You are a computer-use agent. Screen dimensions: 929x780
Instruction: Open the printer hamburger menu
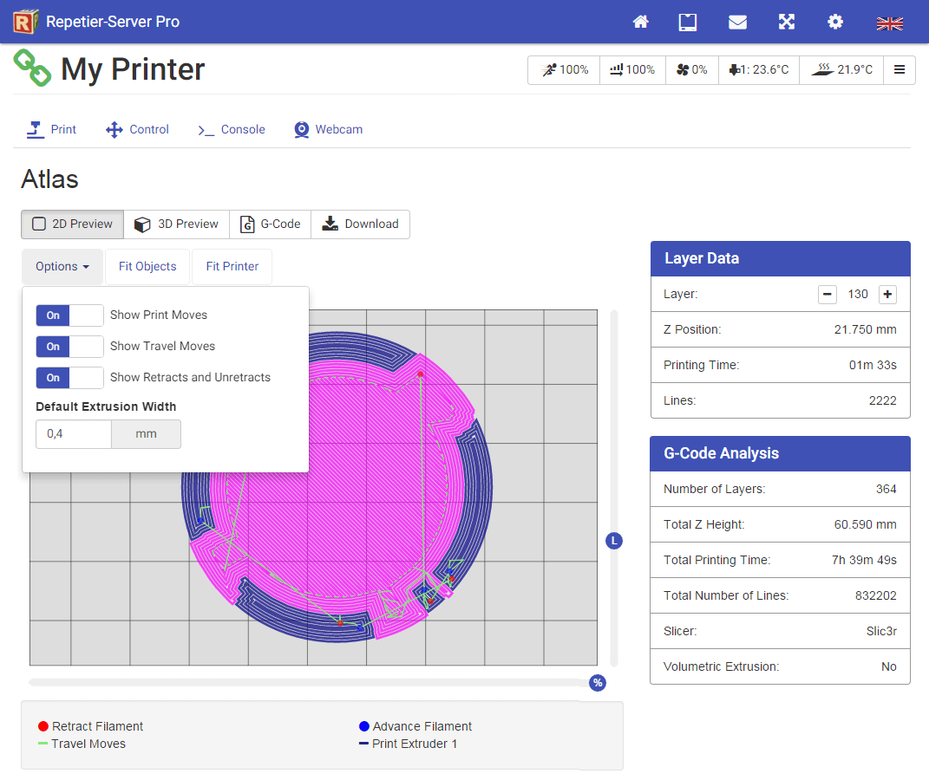point(900,70)
